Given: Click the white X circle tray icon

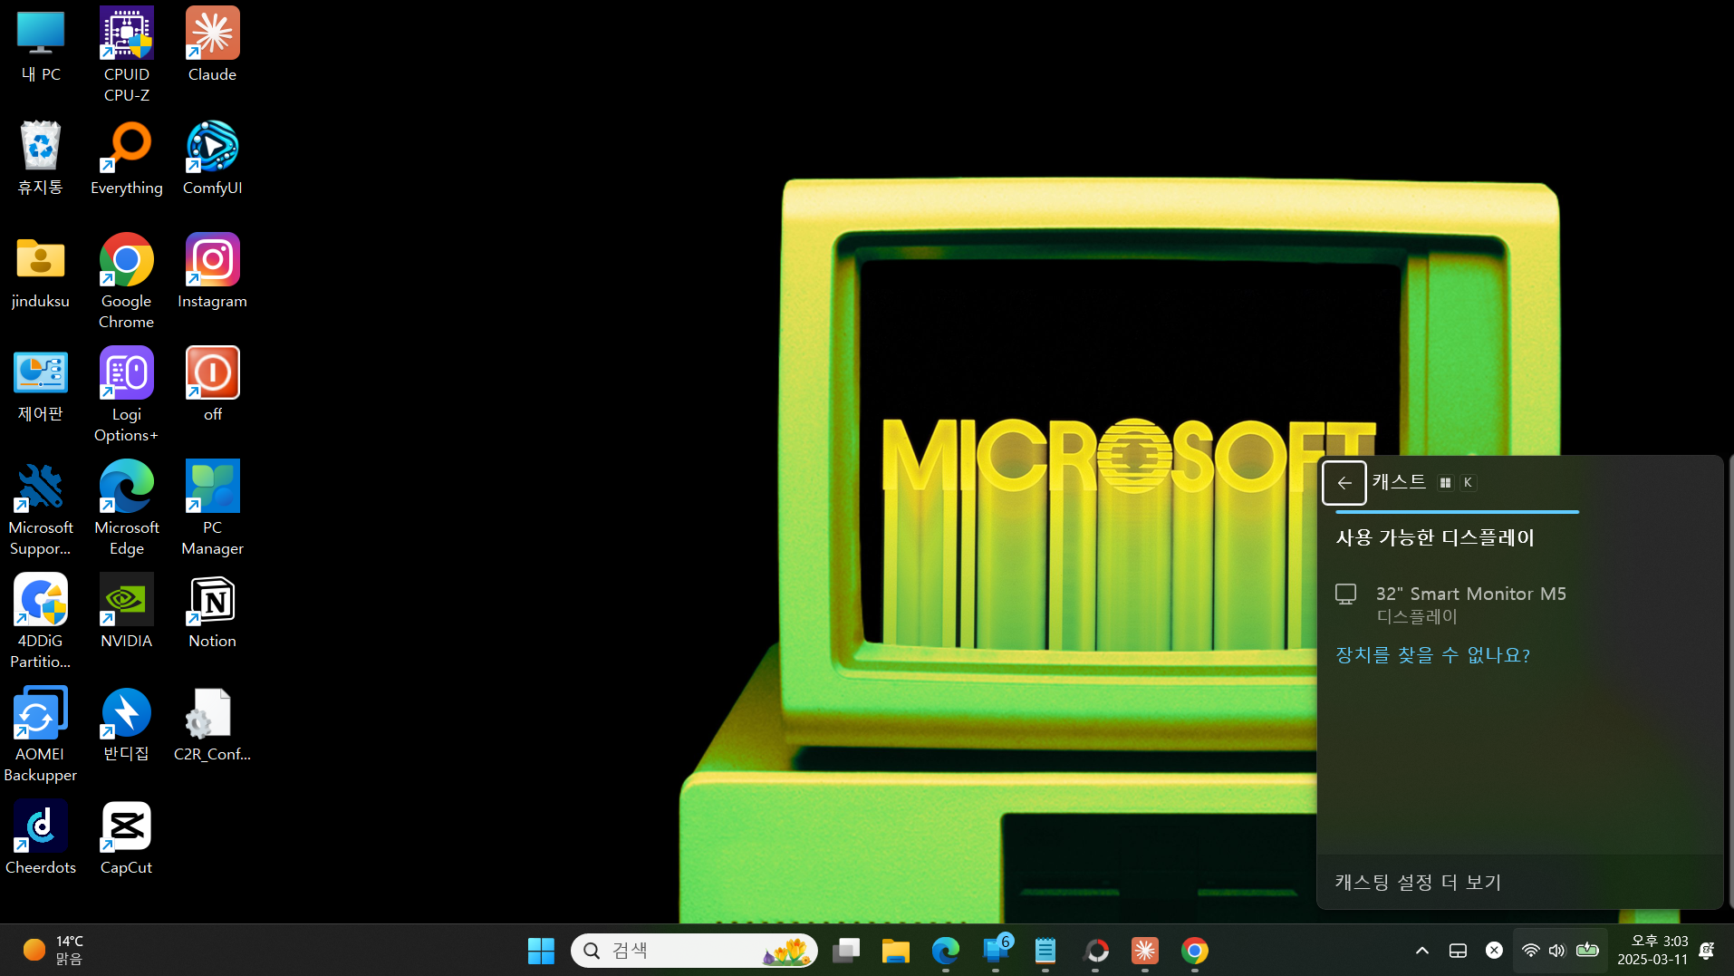Looking at the screenshot, I should pos(1494,951).
